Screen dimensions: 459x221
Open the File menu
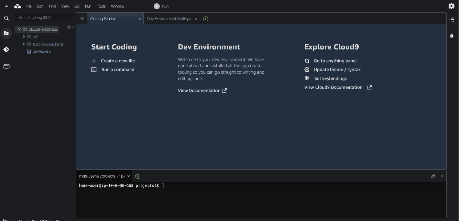pyautogui.click(x=29, y=6)
